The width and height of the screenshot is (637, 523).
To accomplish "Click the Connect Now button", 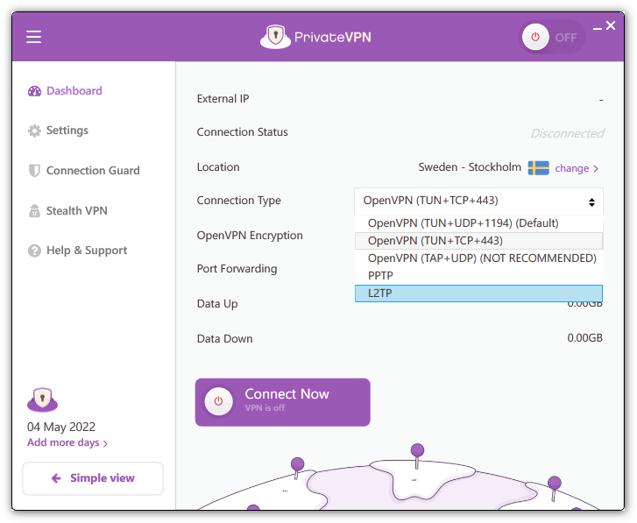I will (x=283, y=402).
